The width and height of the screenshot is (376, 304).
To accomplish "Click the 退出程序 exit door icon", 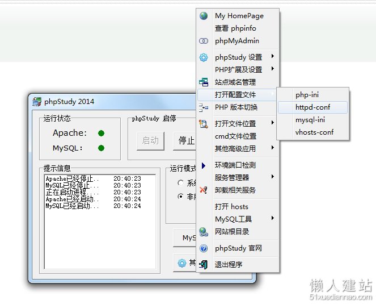I will (204, 265).
